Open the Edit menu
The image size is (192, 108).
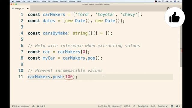click(x=29, y=1)
